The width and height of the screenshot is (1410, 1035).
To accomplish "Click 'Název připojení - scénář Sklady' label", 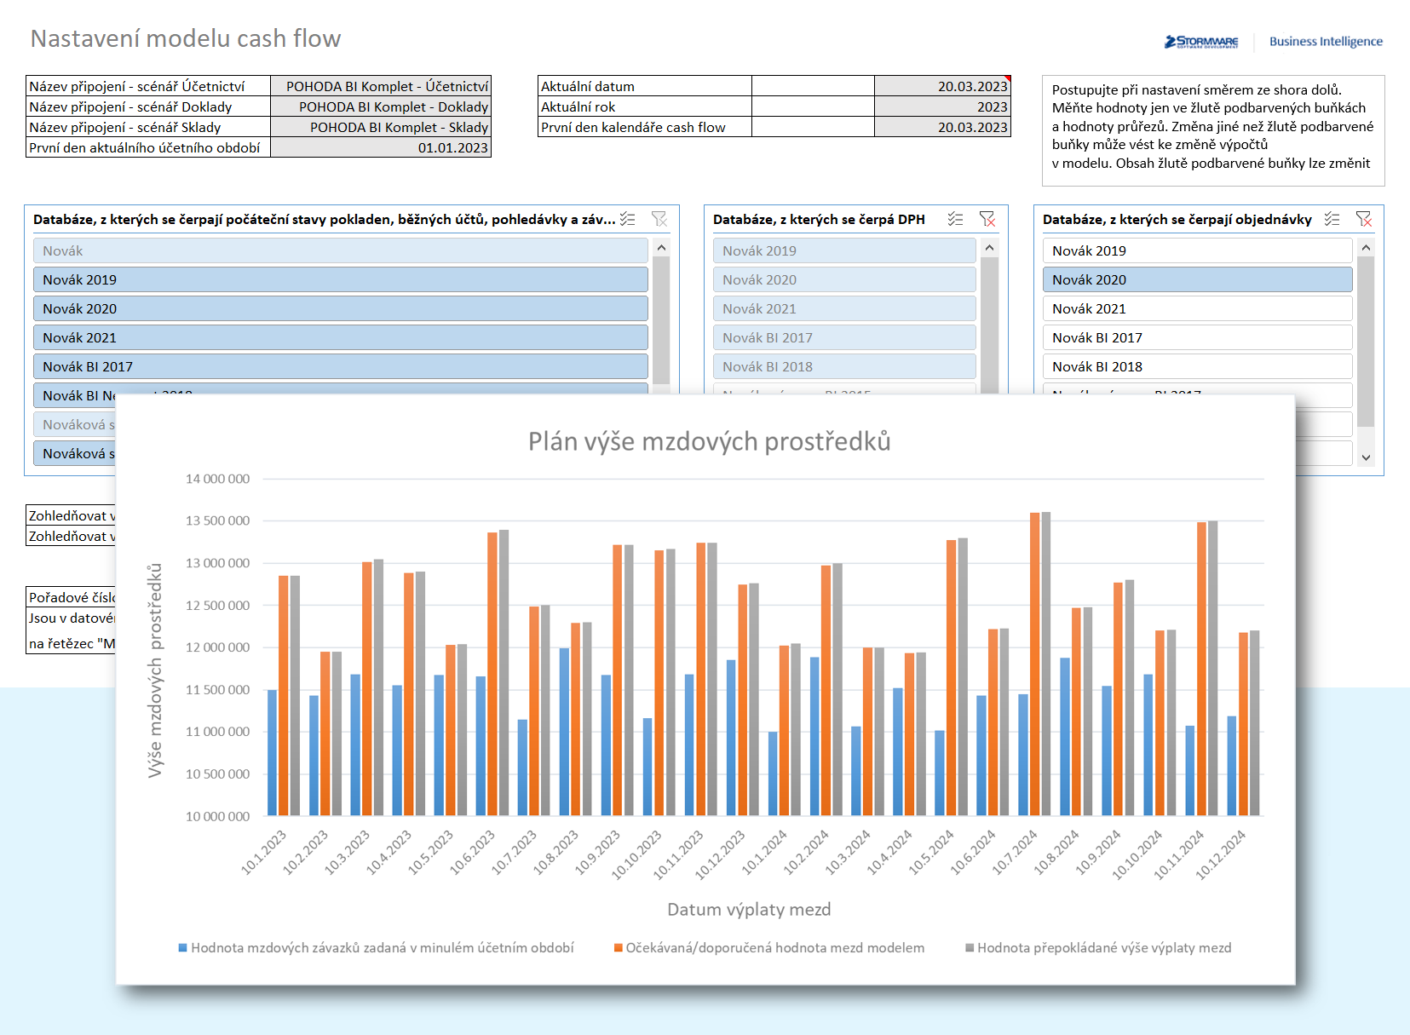I will point(148,127).
